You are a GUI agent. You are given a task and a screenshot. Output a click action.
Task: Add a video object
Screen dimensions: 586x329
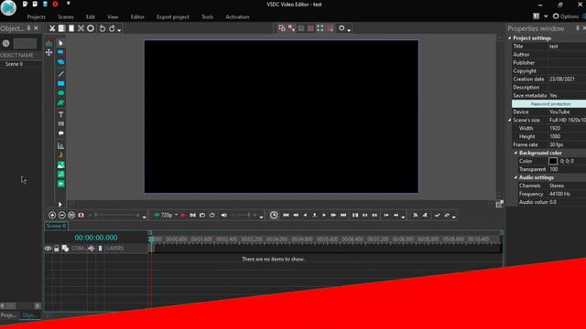(x=61, y=184)
